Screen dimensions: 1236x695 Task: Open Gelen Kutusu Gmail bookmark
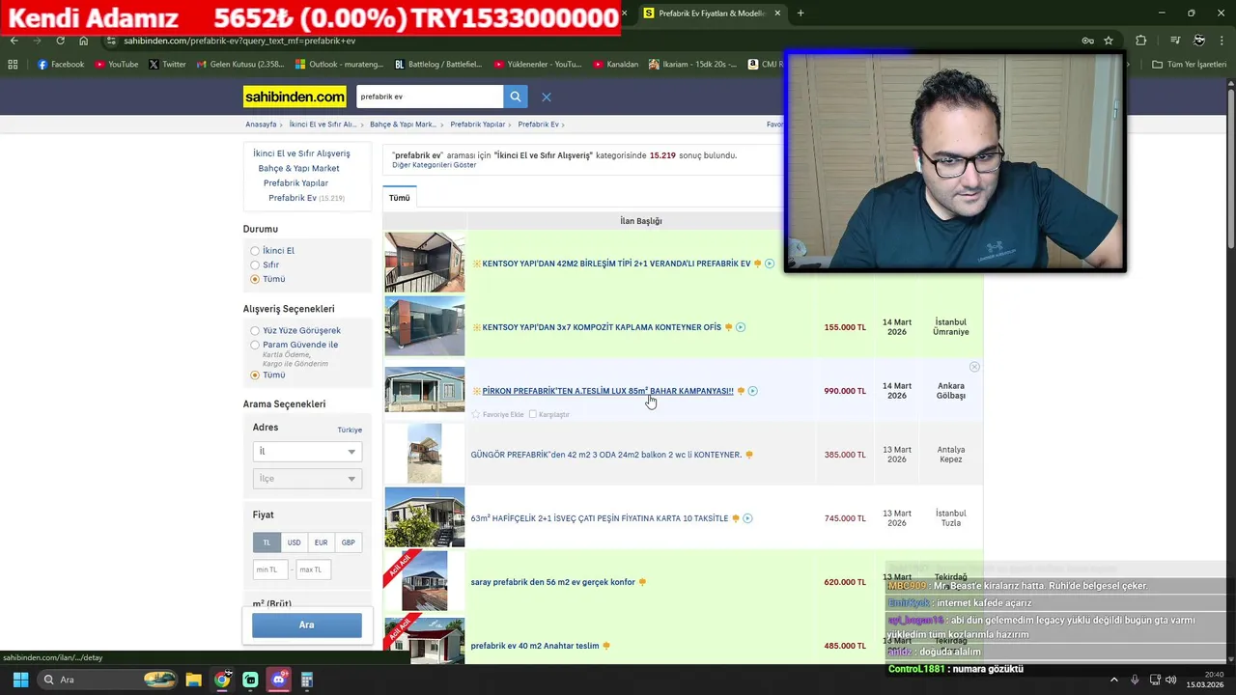point(240,65)
